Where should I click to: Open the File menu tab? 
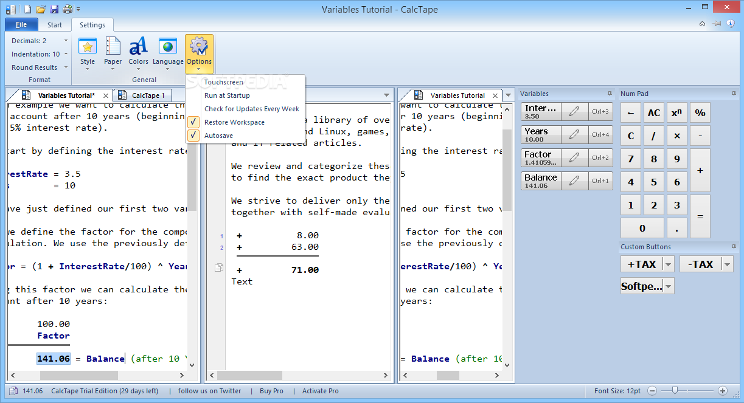tap(21, 25)
